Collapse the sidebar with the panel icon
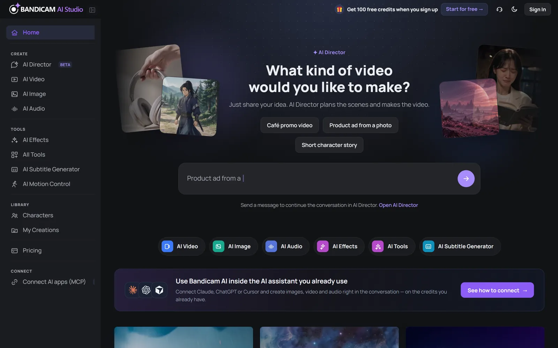Viewport: 558px width, 348px height. click(92, 10)
